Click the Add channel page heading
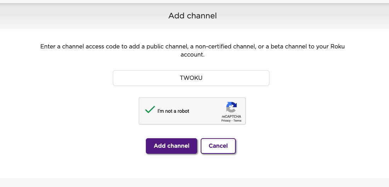 (x=193, y=16)
